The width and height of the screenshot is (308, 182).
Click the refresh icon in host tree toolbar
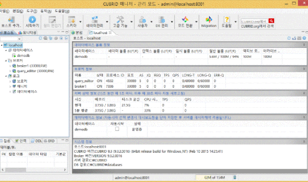click(40, 38)
